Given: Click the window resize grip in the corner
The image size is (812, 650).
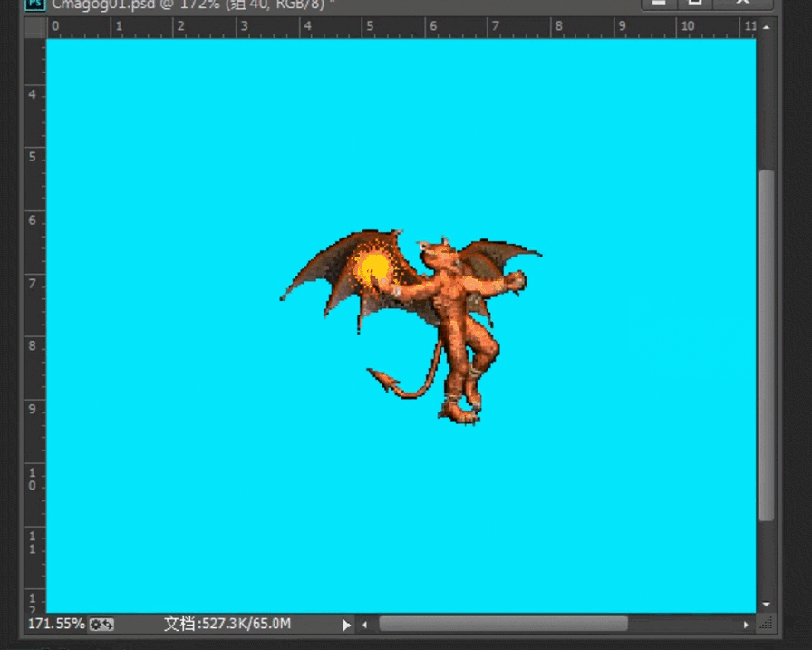Looking at the screenshot, I should pyautogui.click(x=766, y=624).
